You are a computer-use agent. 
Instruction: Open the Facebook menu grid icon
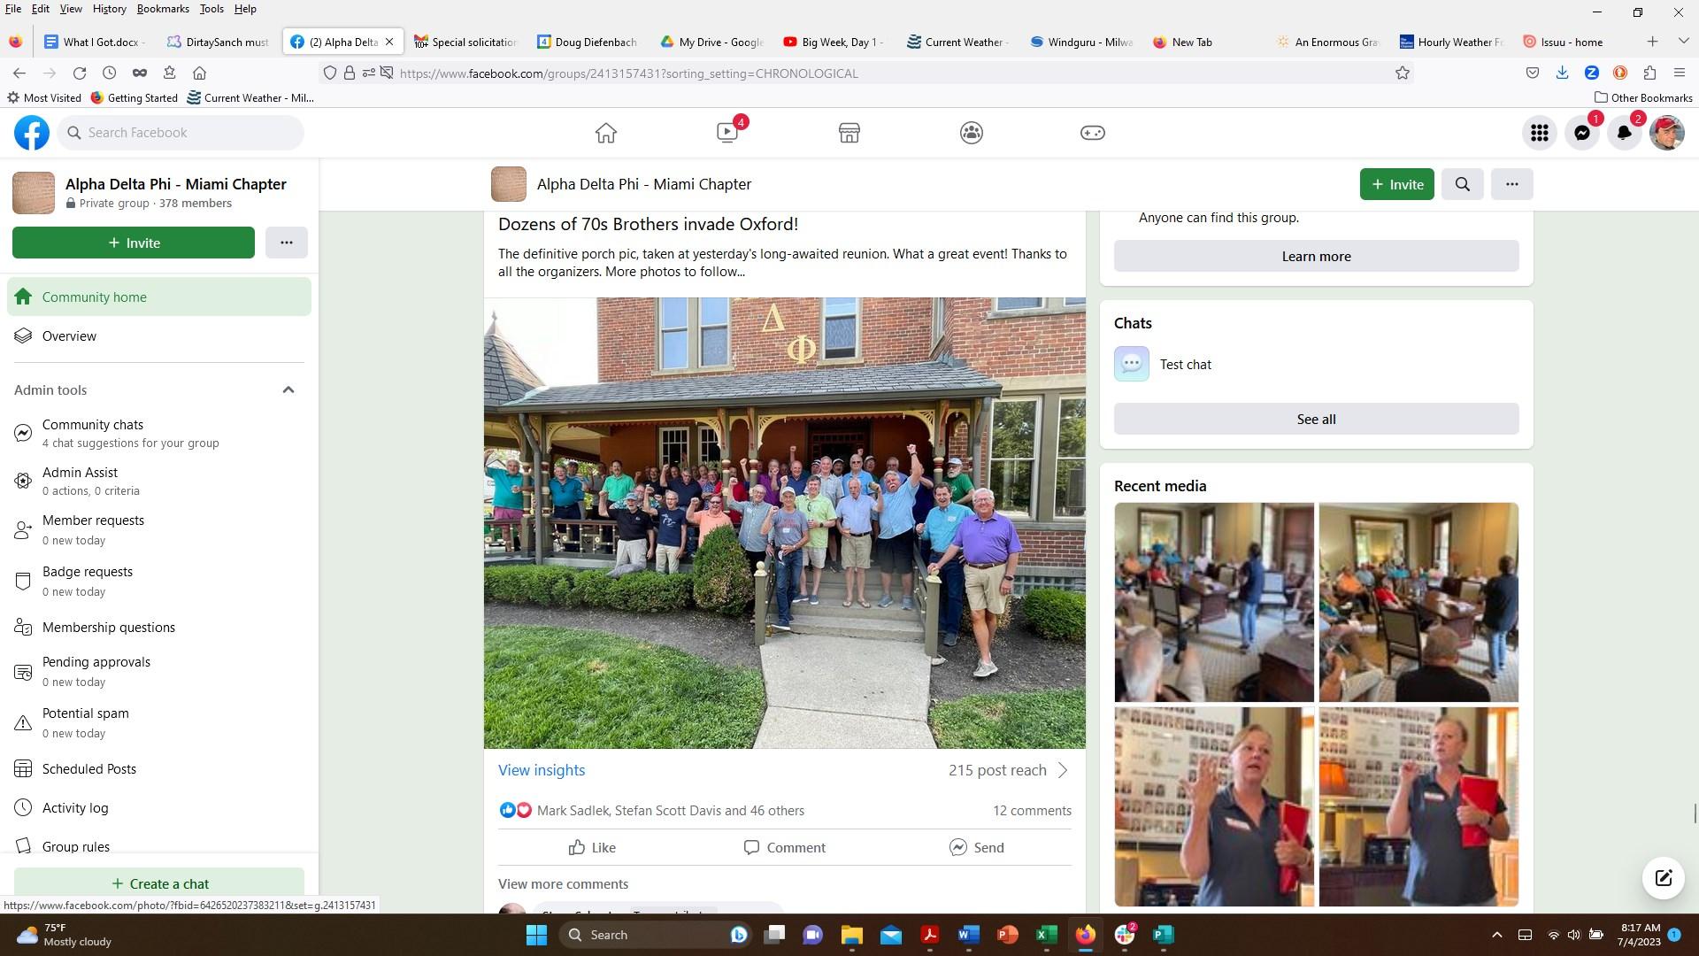(x=1540, y=133)
